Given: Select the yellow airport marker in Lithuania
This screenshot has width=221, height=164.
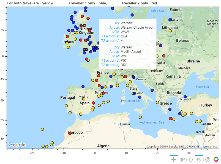Looking at the screenshot, I should tap(170, 31).
